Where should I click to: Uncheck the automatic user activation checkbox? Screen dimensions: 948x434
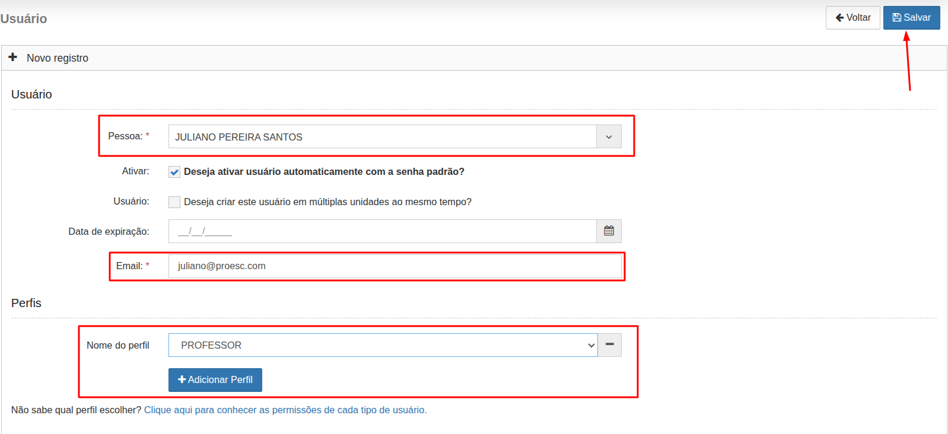tap(174, 172)
